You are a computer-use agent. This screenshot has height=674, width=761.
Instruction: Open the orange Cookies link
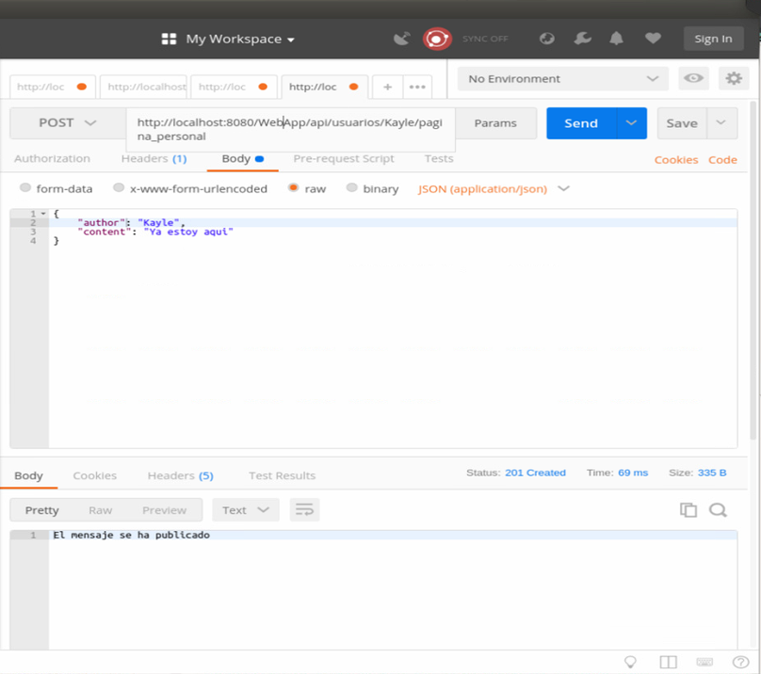676,160
